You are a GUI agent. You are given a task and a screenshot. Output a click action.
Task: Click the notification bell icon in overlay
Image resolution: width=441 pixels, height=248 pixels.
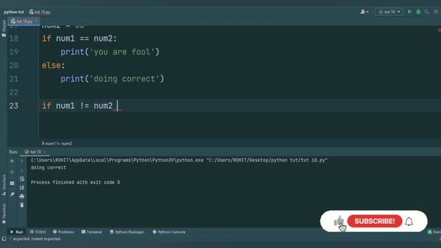[409, 222]
